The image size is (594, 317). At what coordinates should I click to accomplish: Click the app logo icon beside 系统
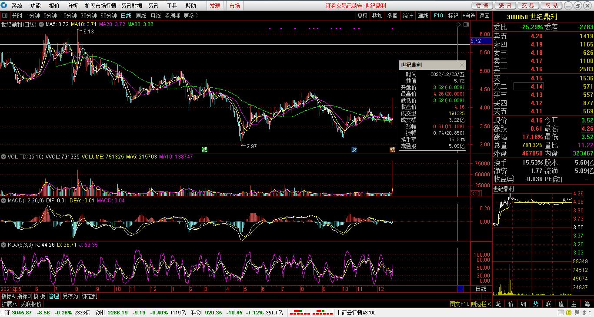click(4, 6)
